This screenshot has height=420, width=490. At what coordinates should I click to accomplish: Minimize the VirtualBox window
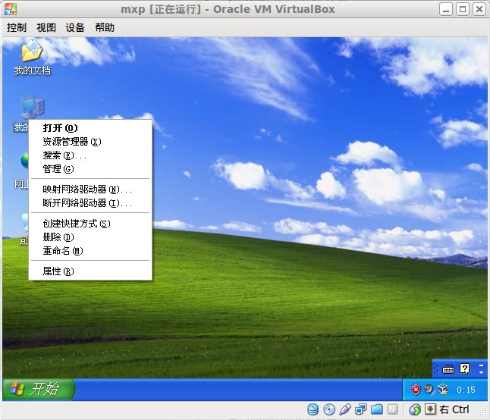pyautogui.click(x=446, y=9)
